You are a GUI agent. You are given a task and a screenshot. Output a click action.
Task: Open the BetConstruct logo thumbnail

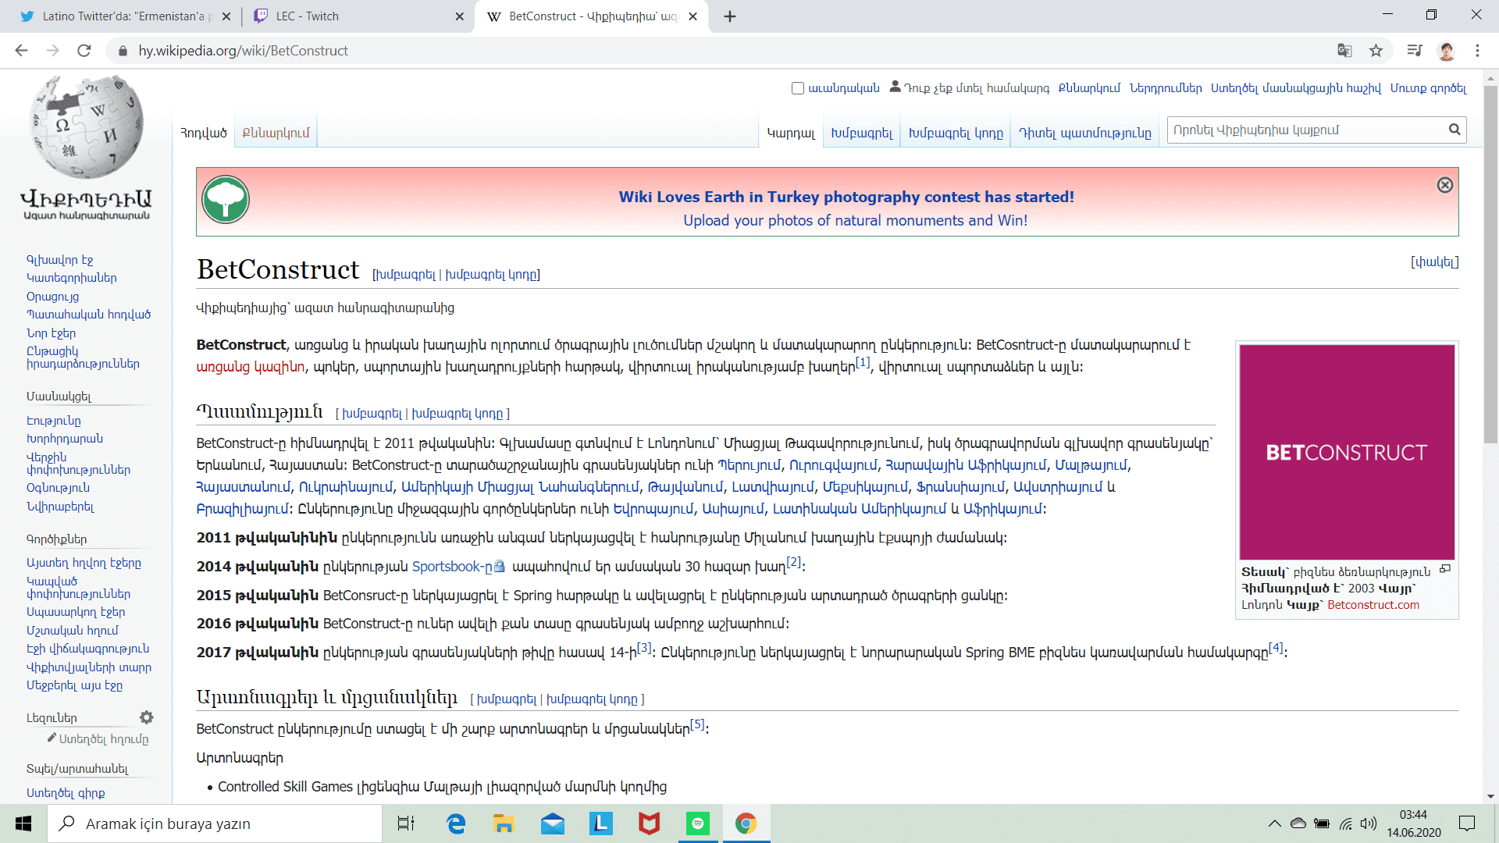coord(1347,452)
